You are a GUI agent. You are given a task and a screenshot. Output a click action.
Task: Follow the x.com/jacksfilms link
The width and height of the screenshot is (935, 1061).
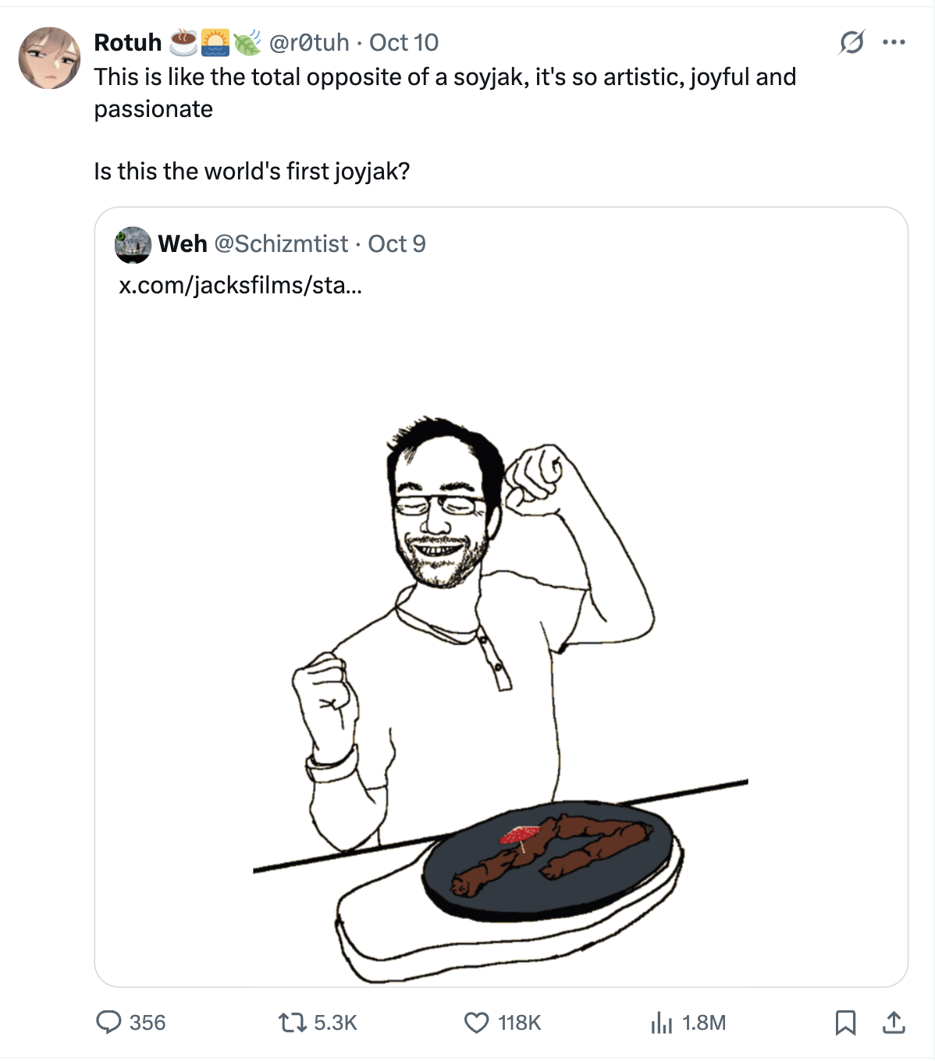(240, 286)
